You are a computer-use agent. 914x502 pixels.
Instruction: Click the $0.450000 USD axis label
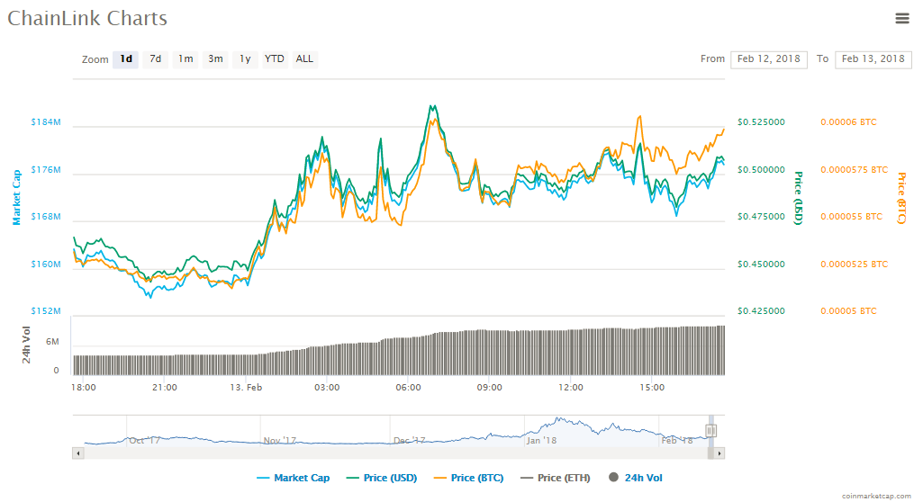point(761,264)
